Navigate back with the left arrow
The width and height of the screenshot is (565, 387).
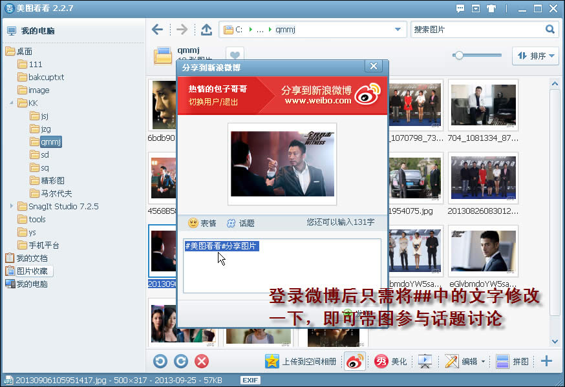pyautogui.click(x=158, y=30)
